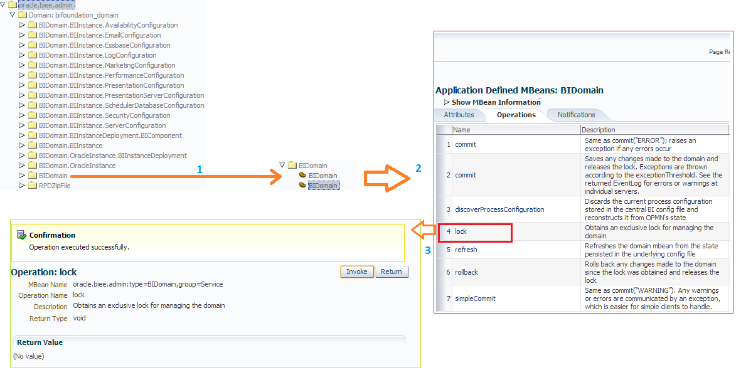Viewport: 741px width, 375px height.
Task: Click the Confirmation checkmark icon
Action: [x=21, y=235]
